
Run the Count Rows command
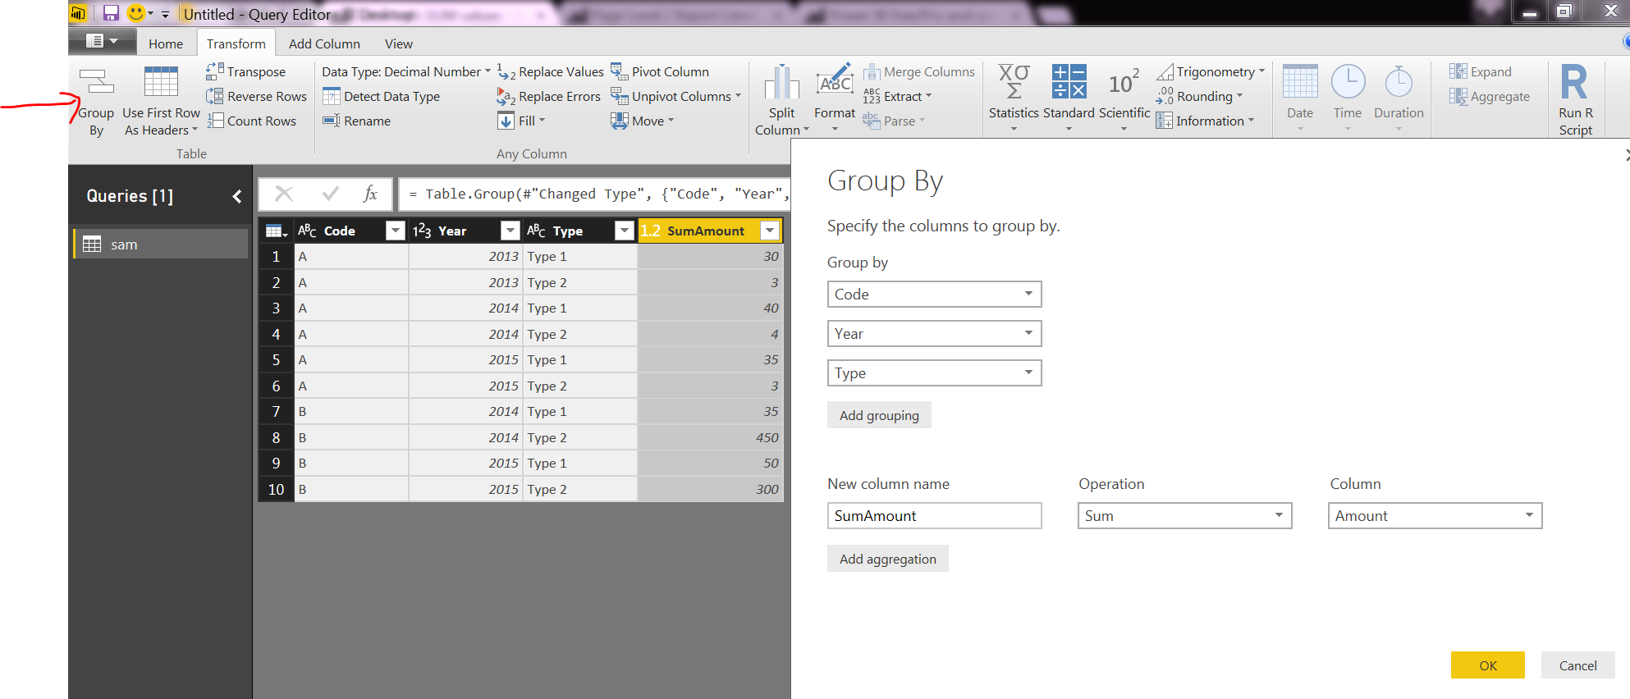(251, 121)
